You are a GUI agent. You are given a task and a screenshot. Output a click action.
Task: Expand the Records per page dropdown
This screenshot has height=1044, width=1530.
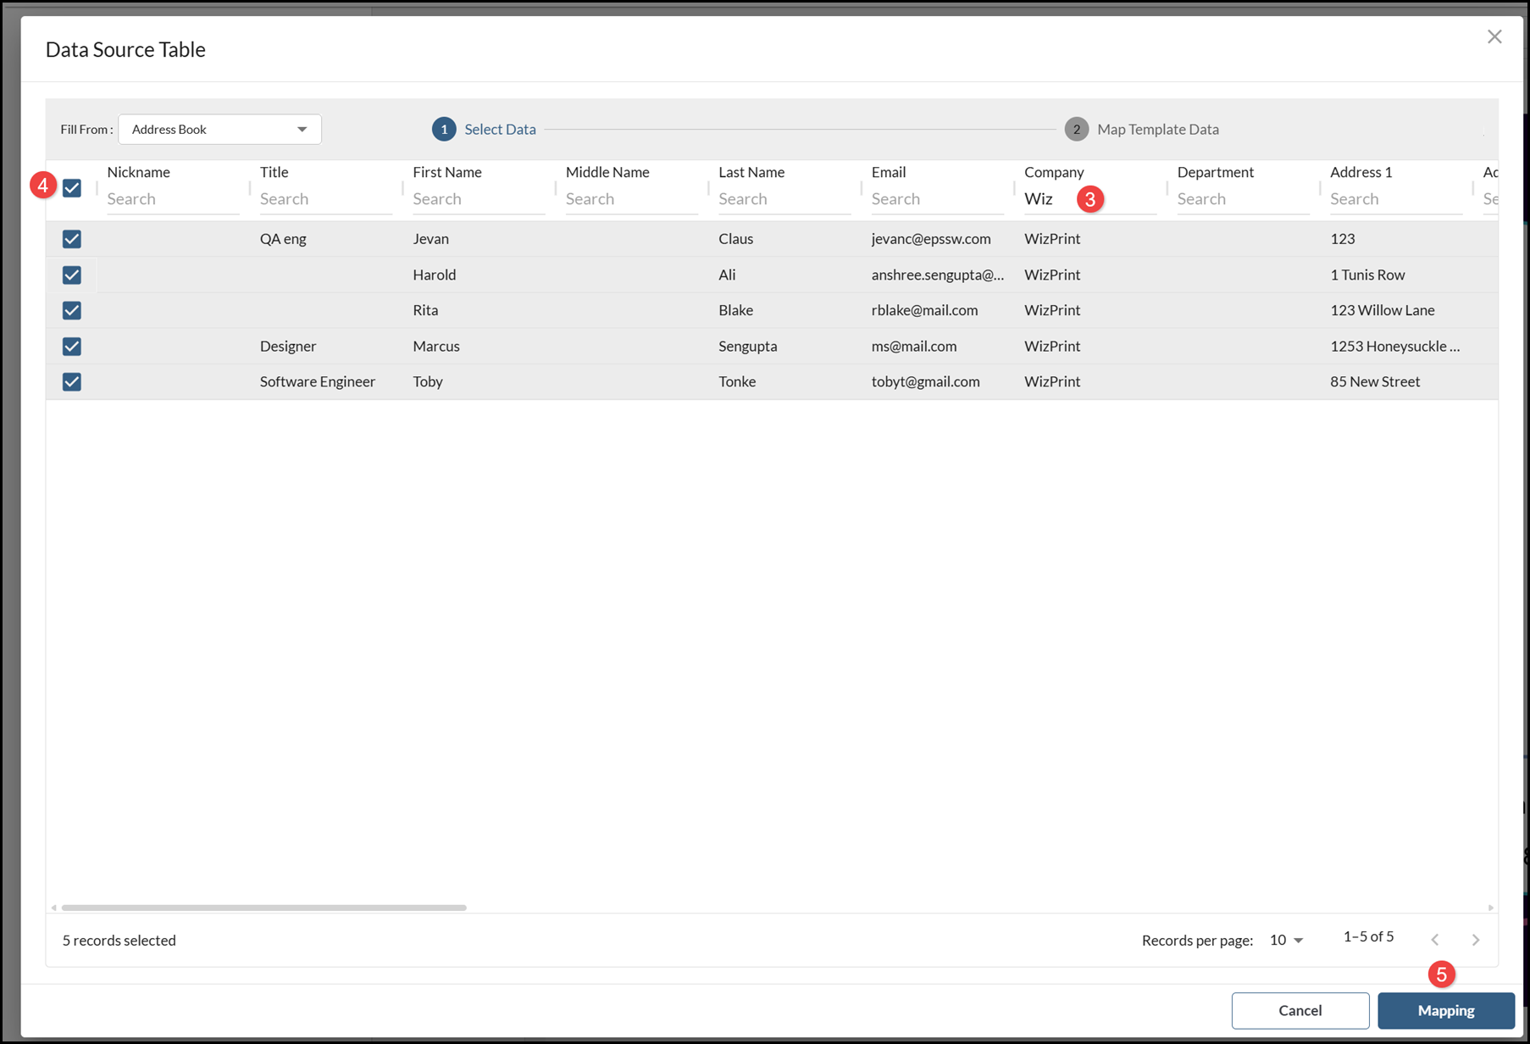[1286, 940]
